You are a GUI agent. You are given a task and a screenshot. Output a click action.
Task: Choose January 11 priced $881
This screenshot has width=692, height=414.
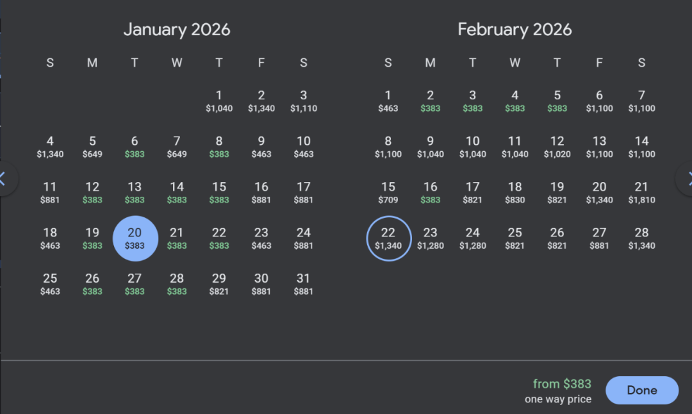click(50, 192)
